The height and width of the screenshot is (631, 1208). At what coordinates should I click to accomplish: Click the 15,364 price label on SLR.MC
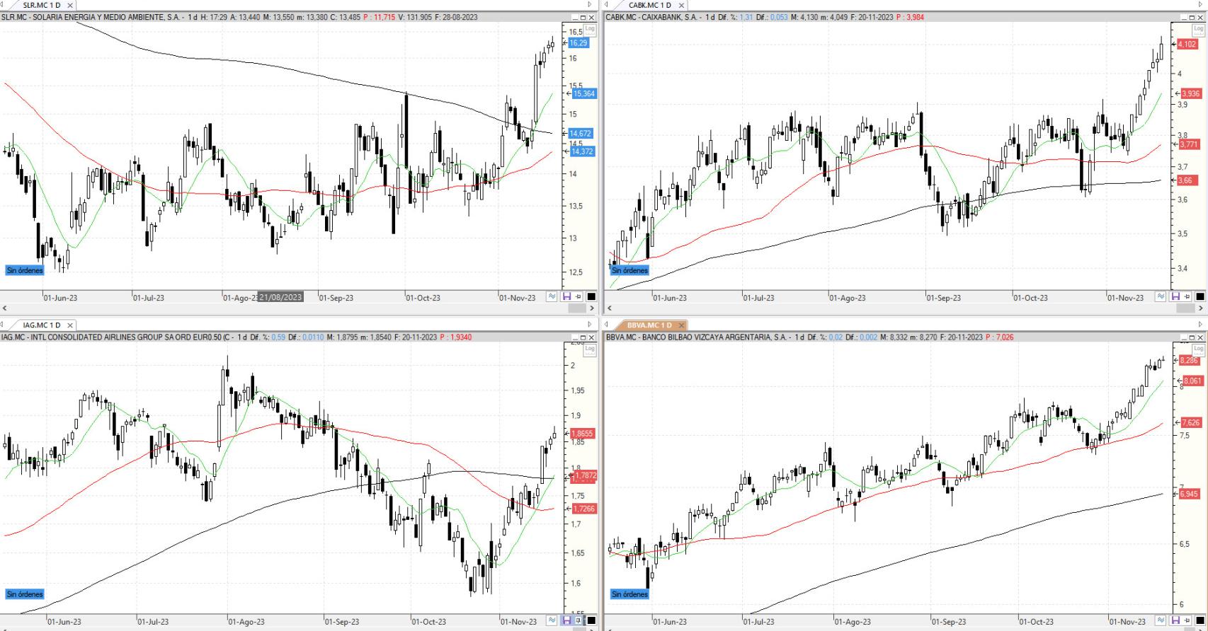click(x=583, y=94)
